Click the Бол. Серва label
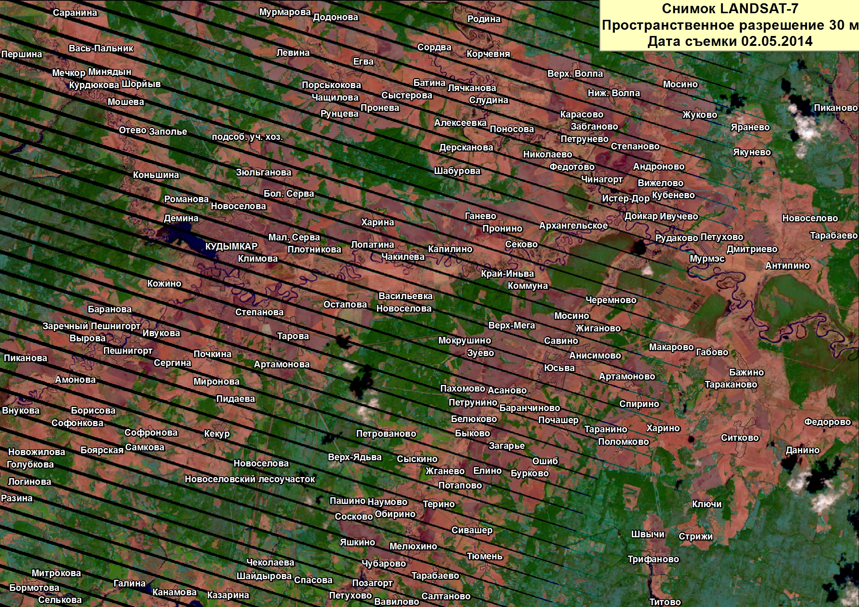 (x=289, y=194)
